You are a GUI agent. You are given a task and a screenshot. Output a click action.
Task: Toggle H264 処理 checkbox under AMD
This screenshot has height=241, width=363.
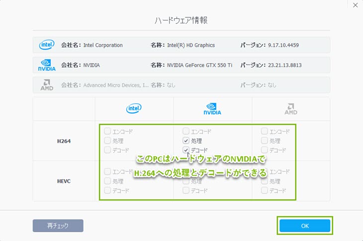(x=265, y=141)
